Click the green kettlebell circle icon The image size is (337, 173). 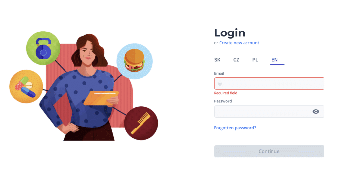43,48
